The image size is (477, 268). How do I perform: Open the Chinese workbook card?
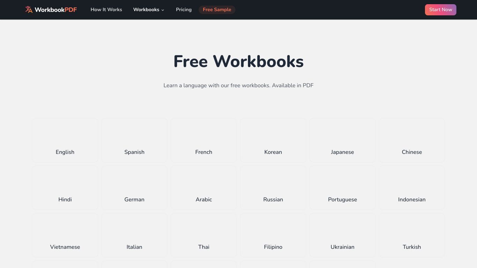(412, 140)
